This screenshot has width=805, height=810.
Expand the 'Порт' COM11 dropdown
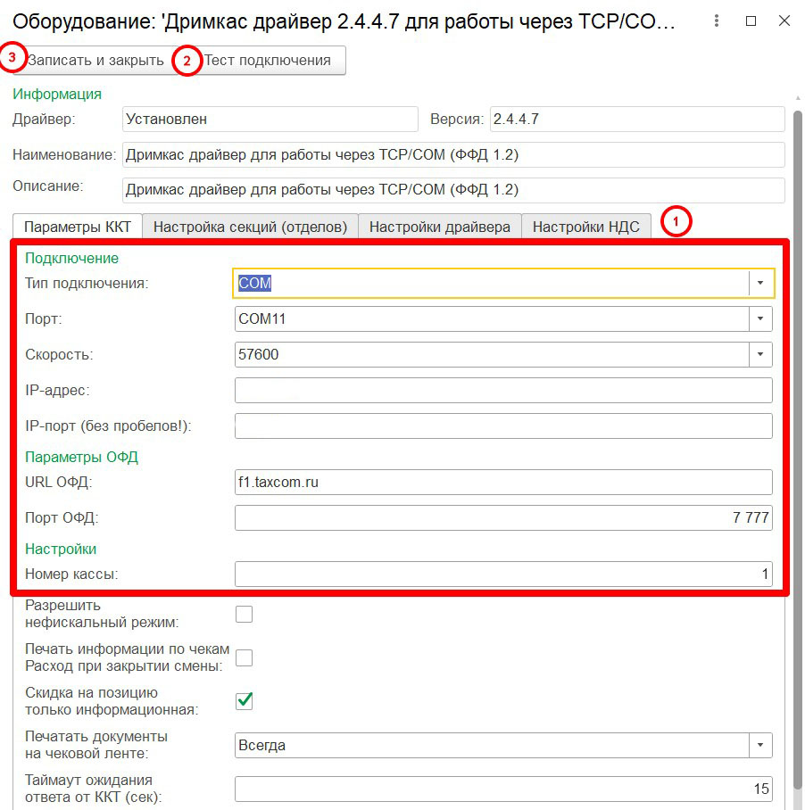click(759, 318)
